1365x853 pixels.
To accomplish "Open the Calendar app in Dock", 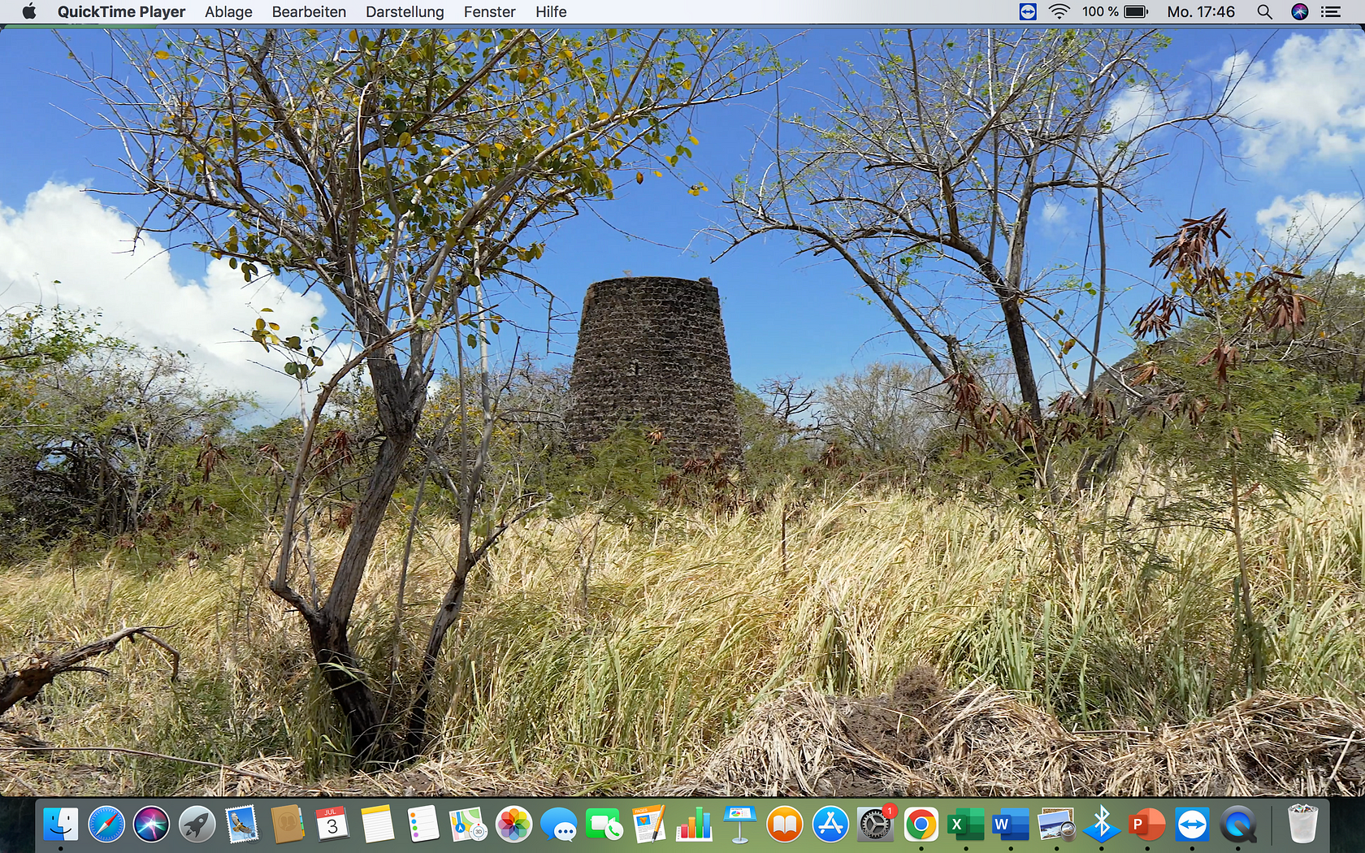I will (332, 825).
